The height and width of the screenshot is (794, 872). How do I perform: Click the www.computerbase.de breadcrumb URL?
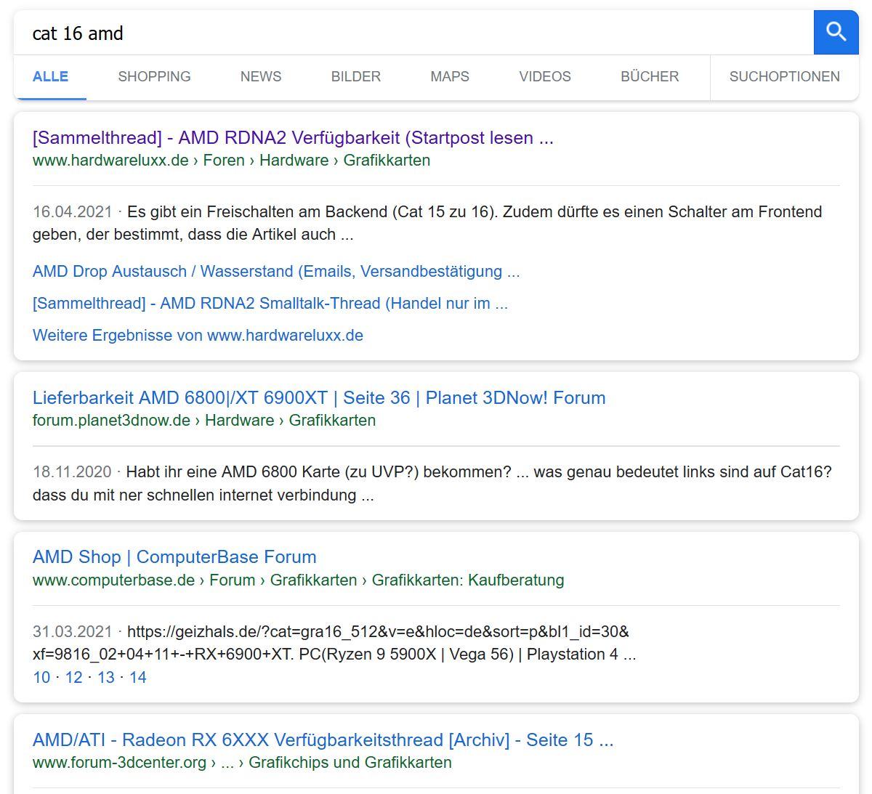tap(298, 580)
